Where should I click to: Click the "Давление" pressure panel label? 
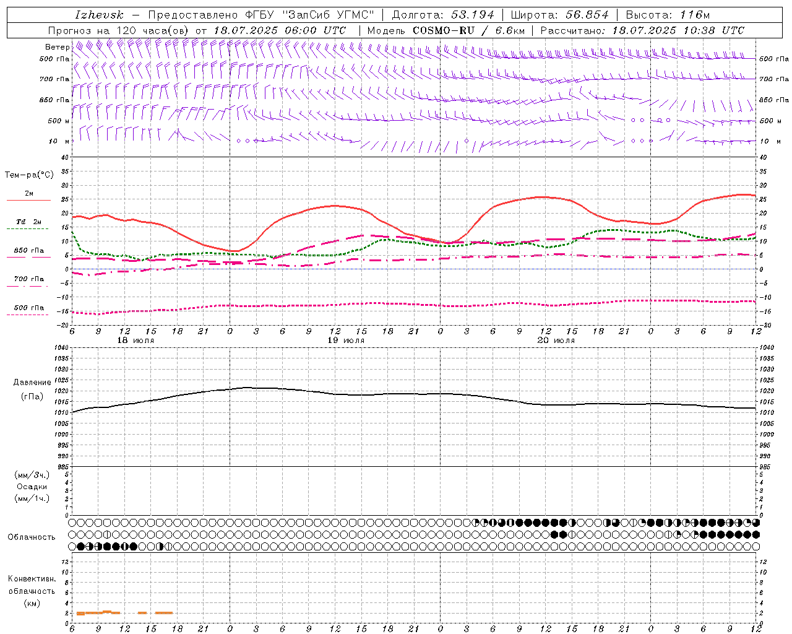32,383
